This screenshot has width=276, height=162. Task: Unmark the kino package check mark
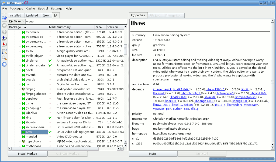click(x=50, y=117)
